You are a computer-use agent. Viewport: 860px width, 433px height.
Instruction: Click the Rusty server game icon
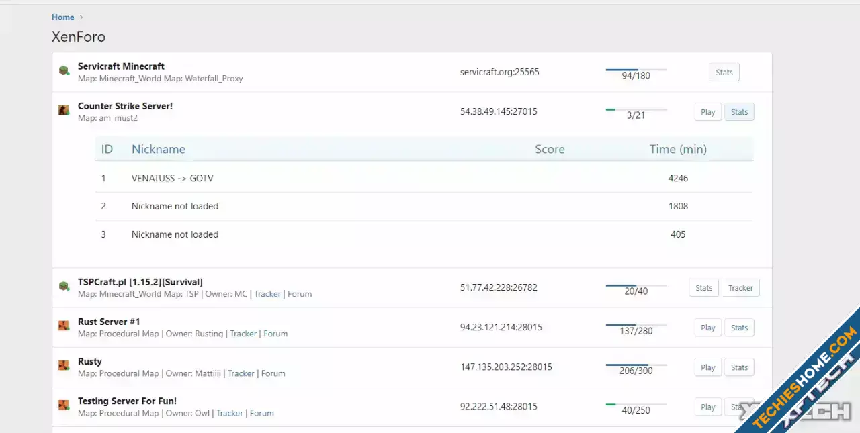tap(64, 365)
